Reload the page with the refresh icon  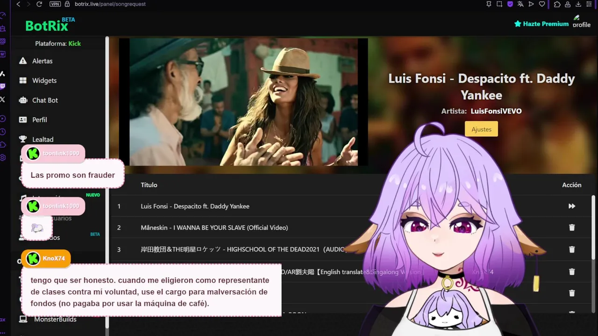[x=39, y=4]
